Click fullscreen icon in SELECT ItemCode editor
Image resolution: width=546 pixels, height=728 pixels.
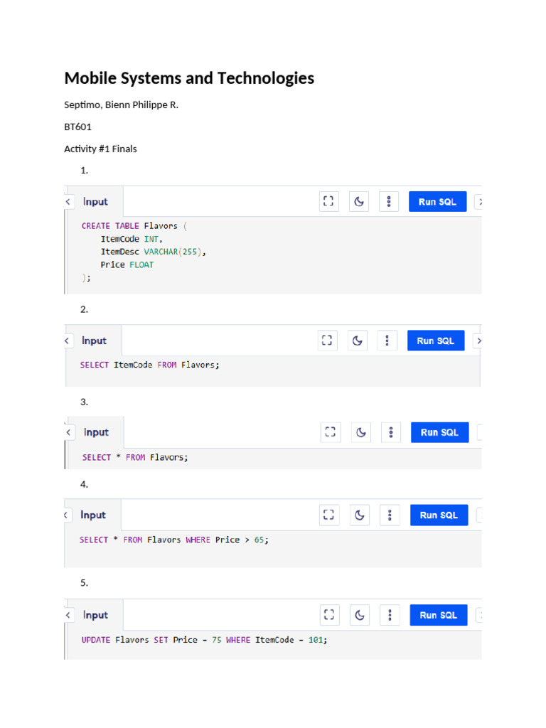tap(327, 341)
